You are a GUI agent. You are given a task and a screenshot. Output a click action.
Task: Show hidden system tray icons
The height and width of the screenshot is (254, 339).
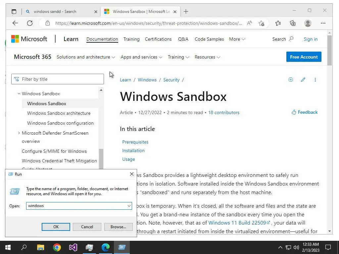coord(280,247)
